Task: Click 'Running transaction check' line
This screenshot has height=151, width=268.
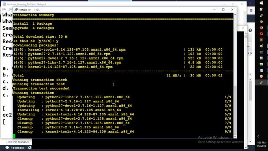Action: pos(40,80)
